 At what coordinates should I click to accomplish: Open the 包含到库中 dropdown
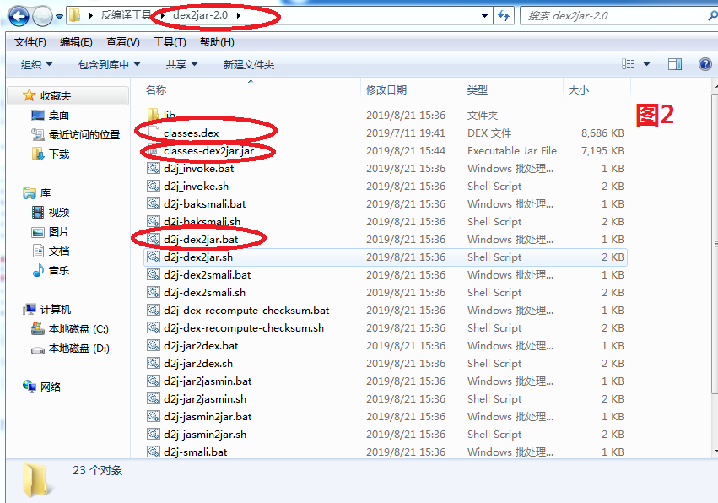point(109,65)
